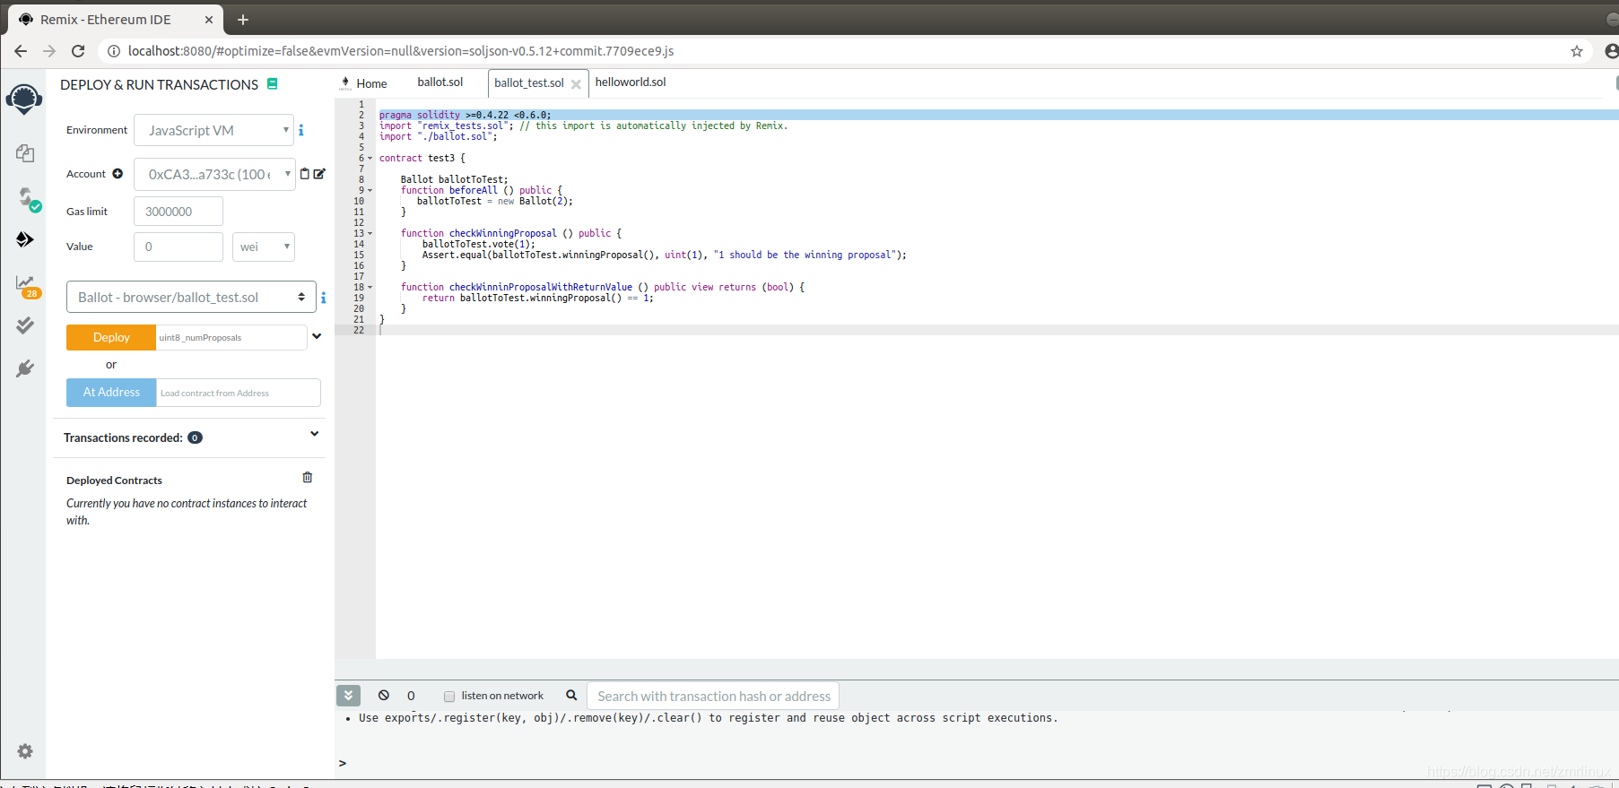Click the pending transactions count 0
The image size is (1619, 788).
411,696
